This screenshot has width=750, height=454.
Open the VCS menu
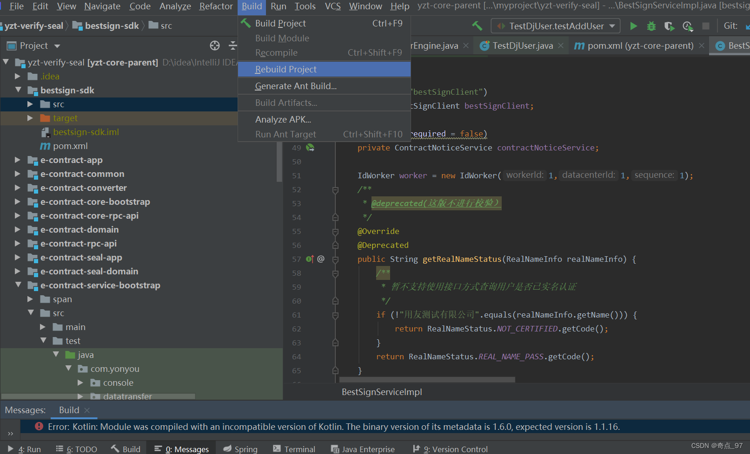coord(332,6)
